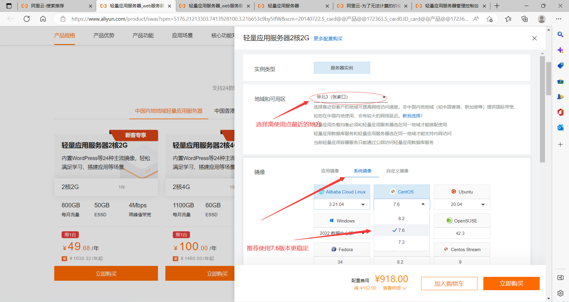569x302 pixels.
Task: Click 立即购买 under 2核2G card
Action: pyautogui.click(x=106, y=274)
